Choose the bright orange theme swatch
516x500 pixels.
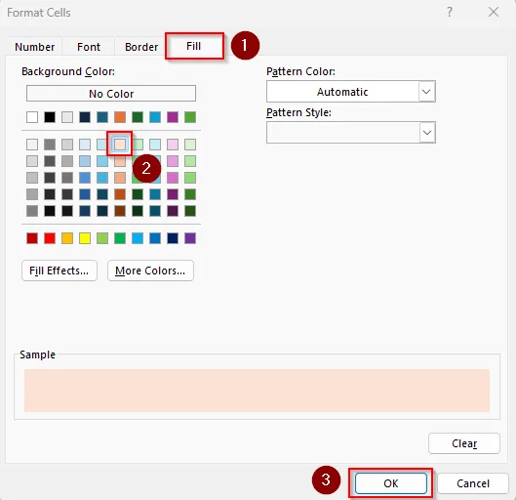pyautogui.click(x=120, y=117)
